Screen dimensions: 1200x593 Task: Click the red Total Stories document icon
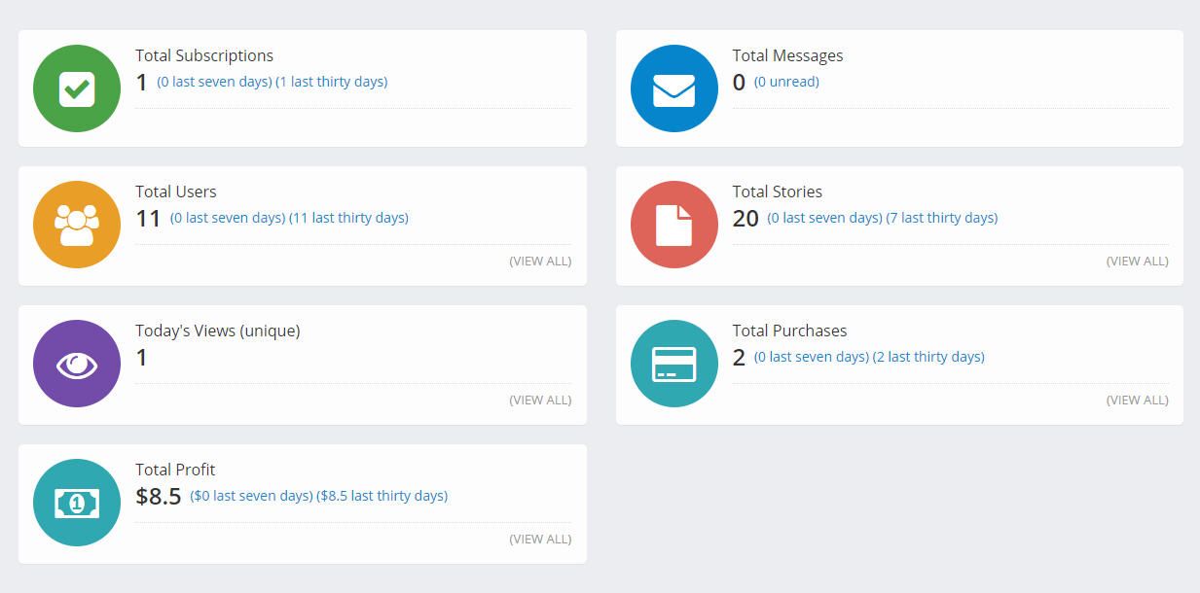click(x=673, y=225)
